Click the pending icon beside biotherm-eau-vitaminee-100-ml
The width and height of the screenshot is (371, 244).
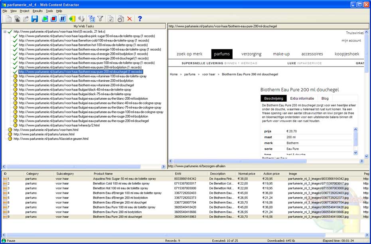pyautogui.click(x=16, y=76)
